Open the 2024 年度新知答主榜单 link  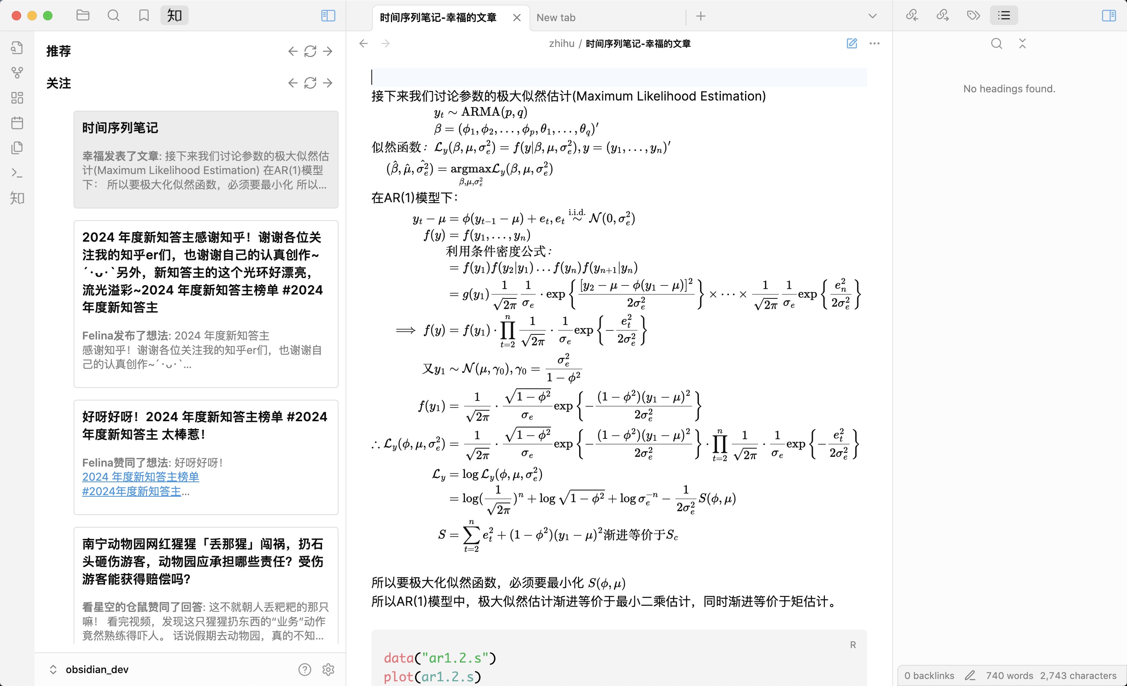pos(140,477)
